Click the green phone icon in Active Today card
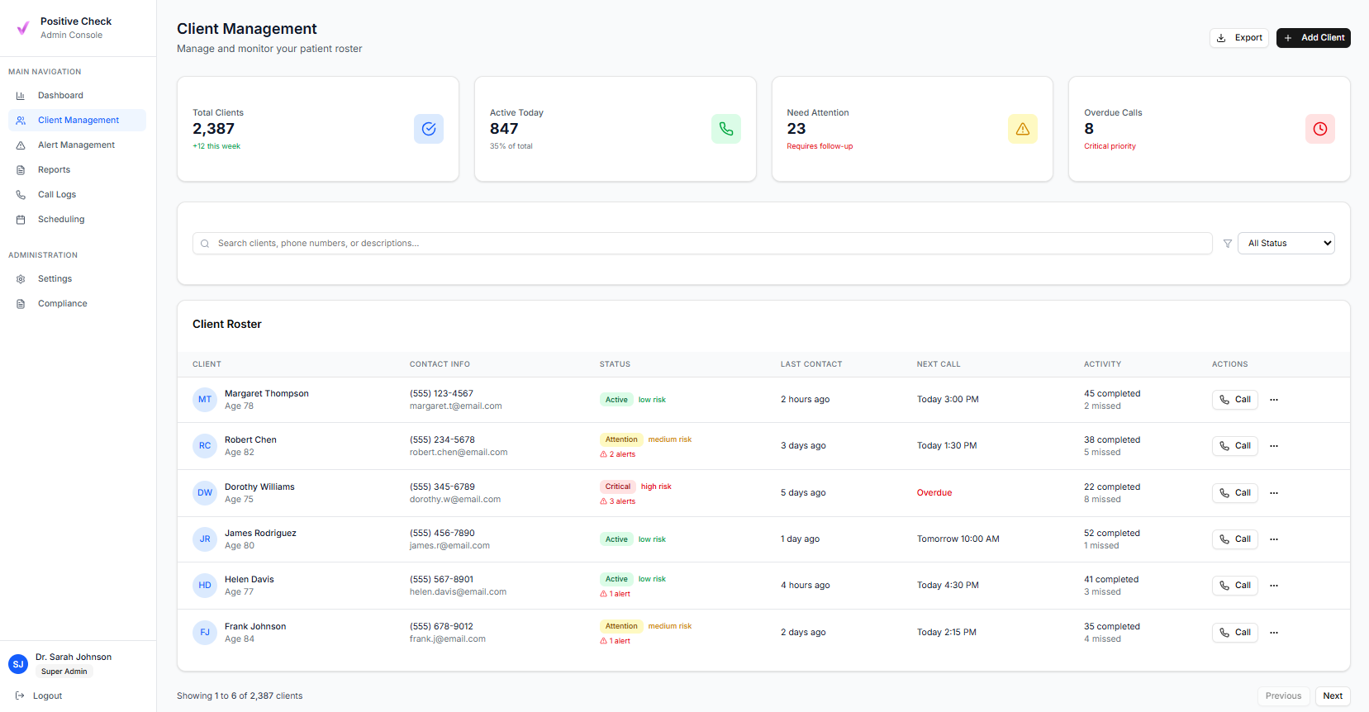Viewport: 1369px width, 712px height. (x=725, y=129)
